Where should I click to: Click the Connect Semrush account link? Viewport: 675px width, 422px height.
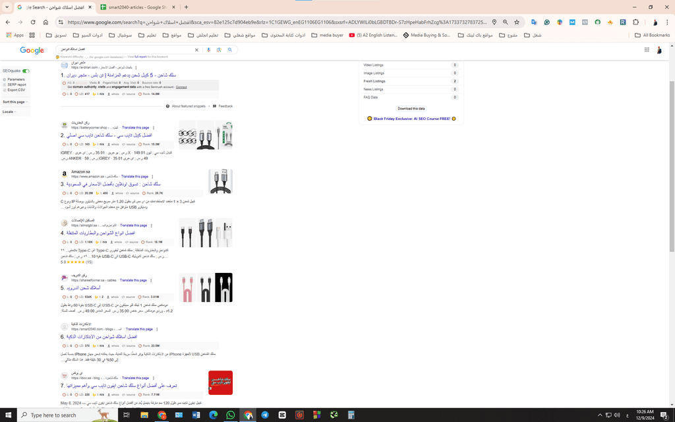point(181,87)
